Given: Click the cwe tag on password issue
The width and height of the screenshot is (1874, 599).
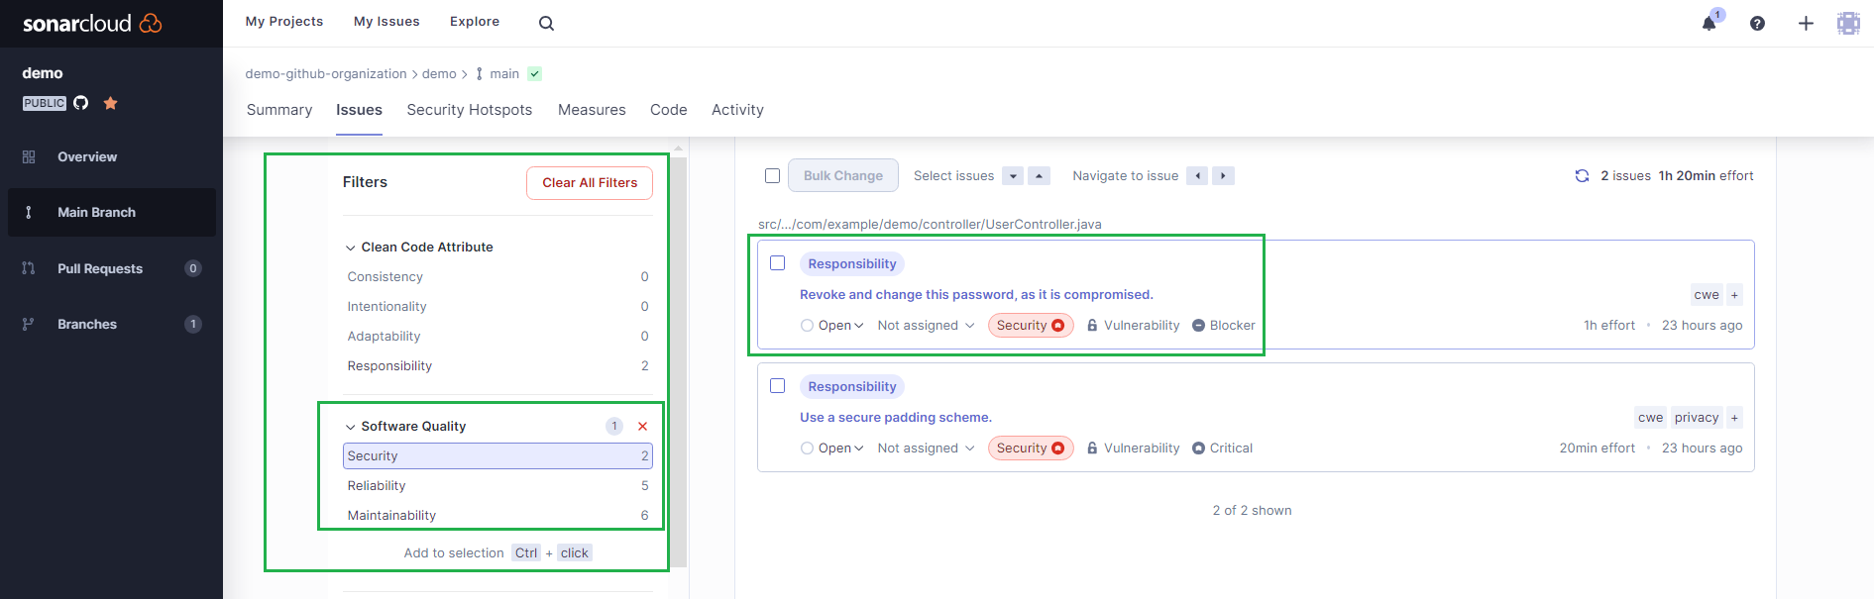Looking at the screenshot, I should pos(1707,295).
